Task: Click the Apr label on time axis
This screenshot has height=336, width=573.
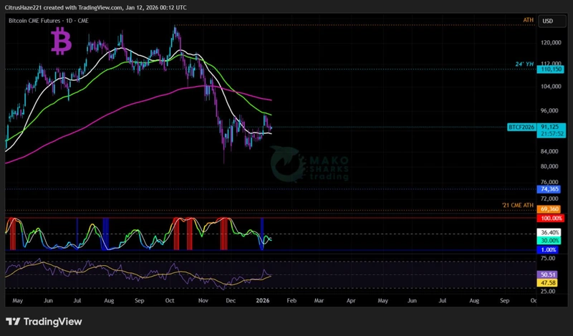Action: 351,302
